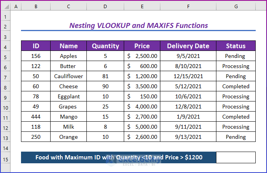Click the select-all corner of the sheet
The width and height of the screenshot is (267, 173).
5,7
